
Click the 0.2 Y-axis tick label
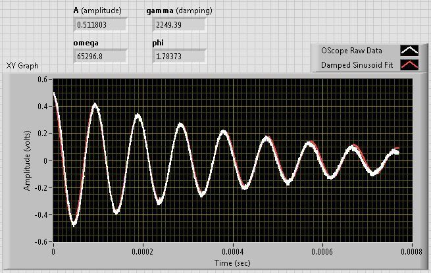click(x=42, y=134)
